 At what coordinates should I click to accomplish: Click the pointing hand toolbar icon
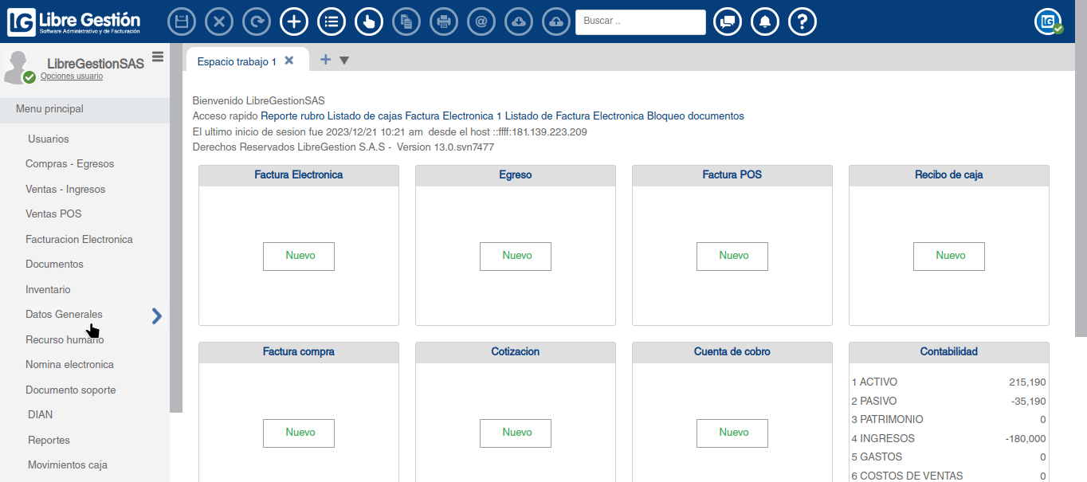click(369, 22)
